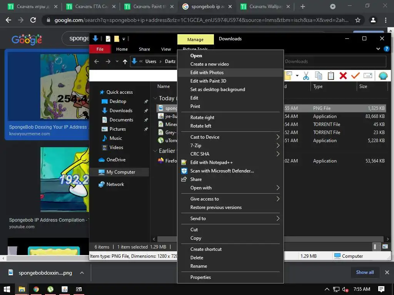Click the properties checkmark icon in title bar
The height and width of the screenshot is (295, 394).
click(108, 39)
